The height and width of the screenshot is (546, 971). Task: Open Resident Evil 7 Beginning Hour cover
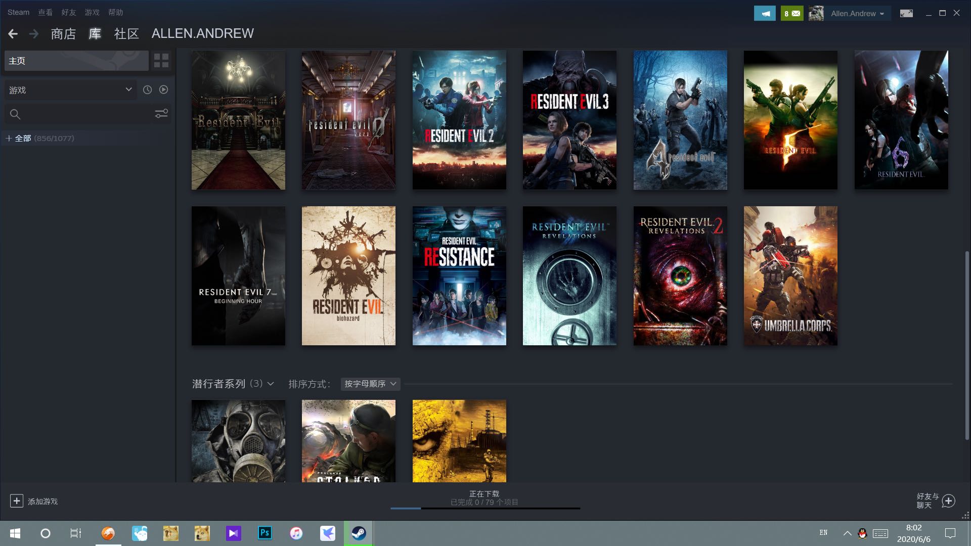tap(238, 276)
